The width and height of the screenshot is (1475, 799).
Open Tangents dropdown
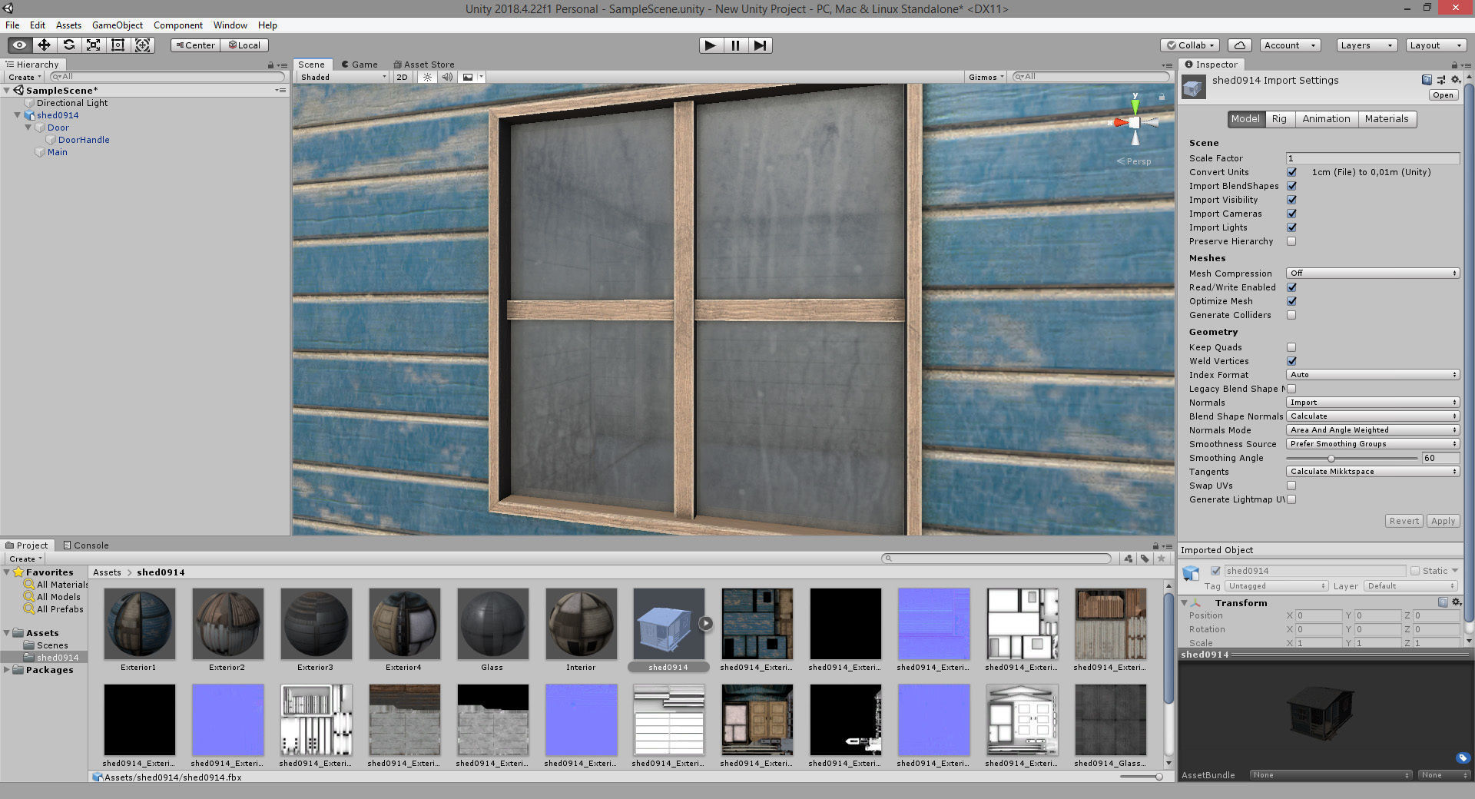[1372, 472]
